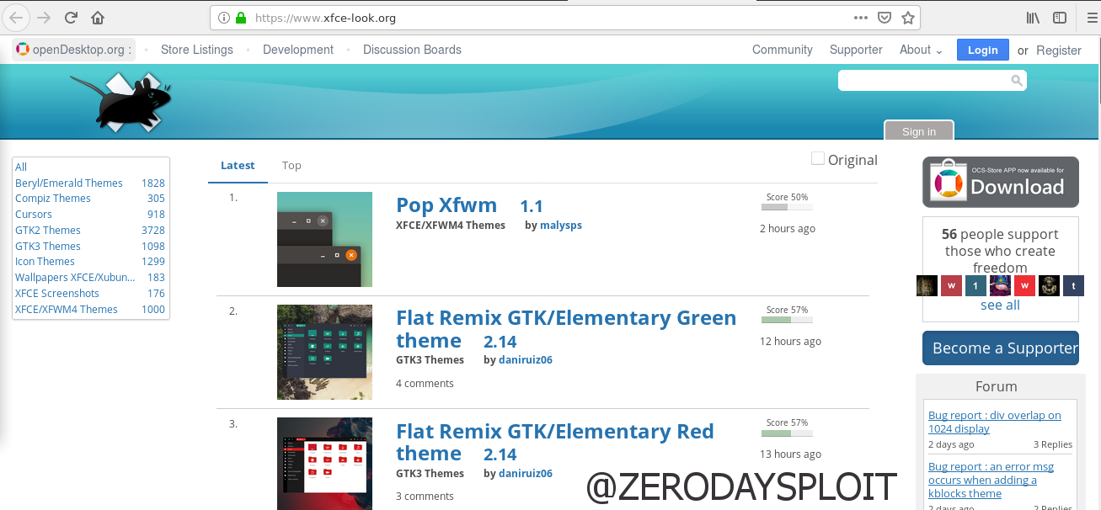
Task: Select the All category
Action: [x=21, y=167]
